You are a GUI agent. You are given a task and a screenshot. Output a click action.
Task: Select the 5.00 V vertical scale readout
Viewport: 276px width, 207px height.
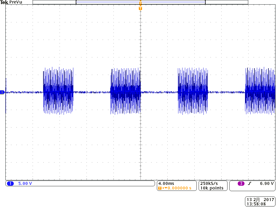[25, 184]
